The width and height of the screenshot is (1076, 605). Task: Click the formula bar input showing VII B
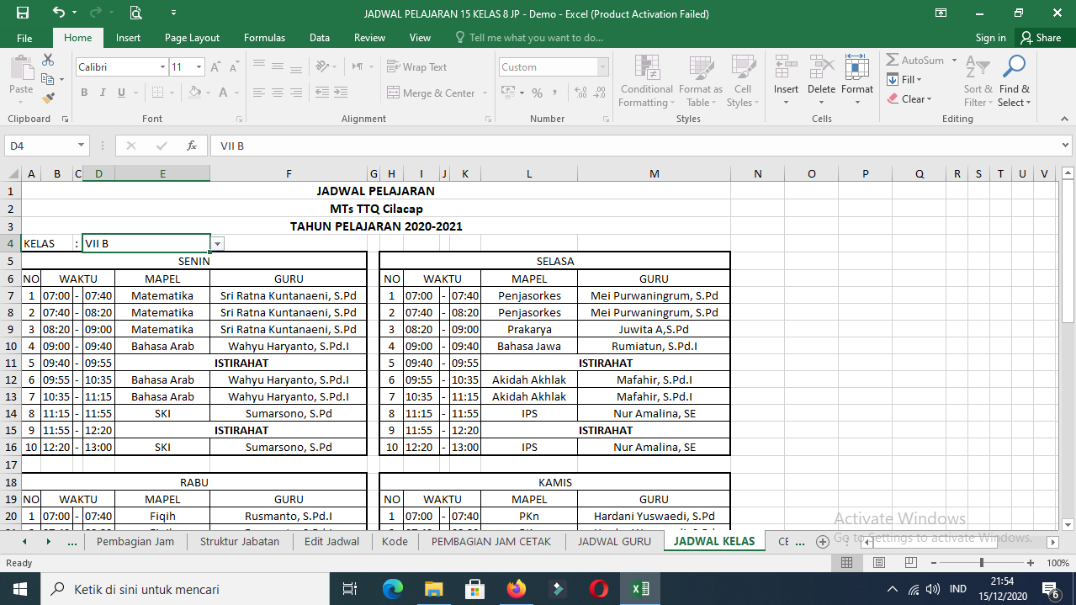pos(633,146)
